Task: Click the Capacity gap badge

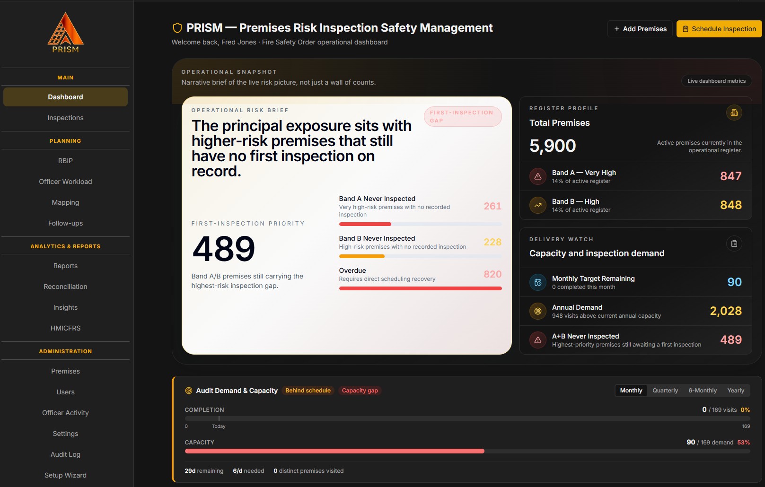Action: click(x=360, y=391)
